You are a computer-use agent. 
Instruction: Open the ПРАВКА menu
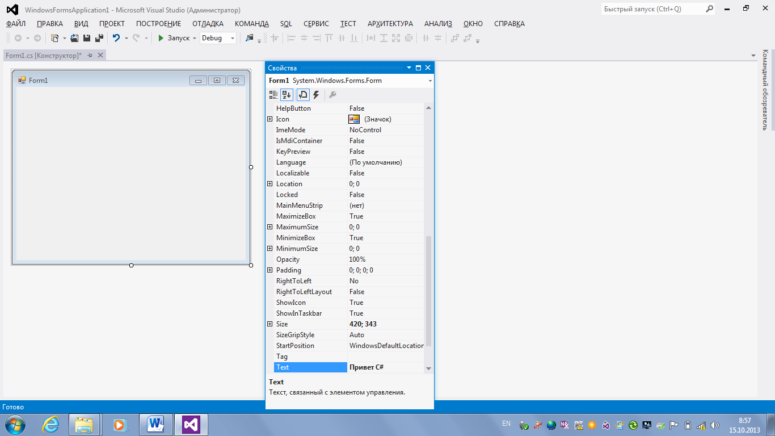click(50, 24)
